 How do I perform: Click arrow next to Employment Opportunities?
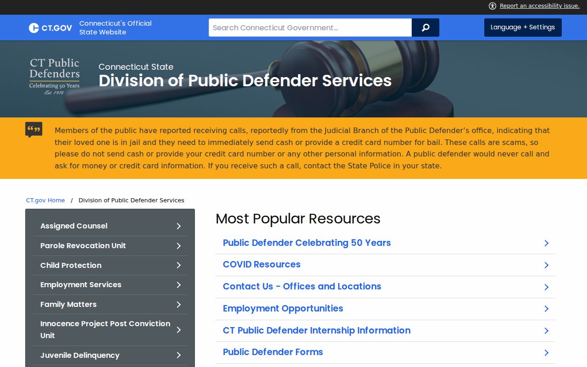(x=546, y=309)
